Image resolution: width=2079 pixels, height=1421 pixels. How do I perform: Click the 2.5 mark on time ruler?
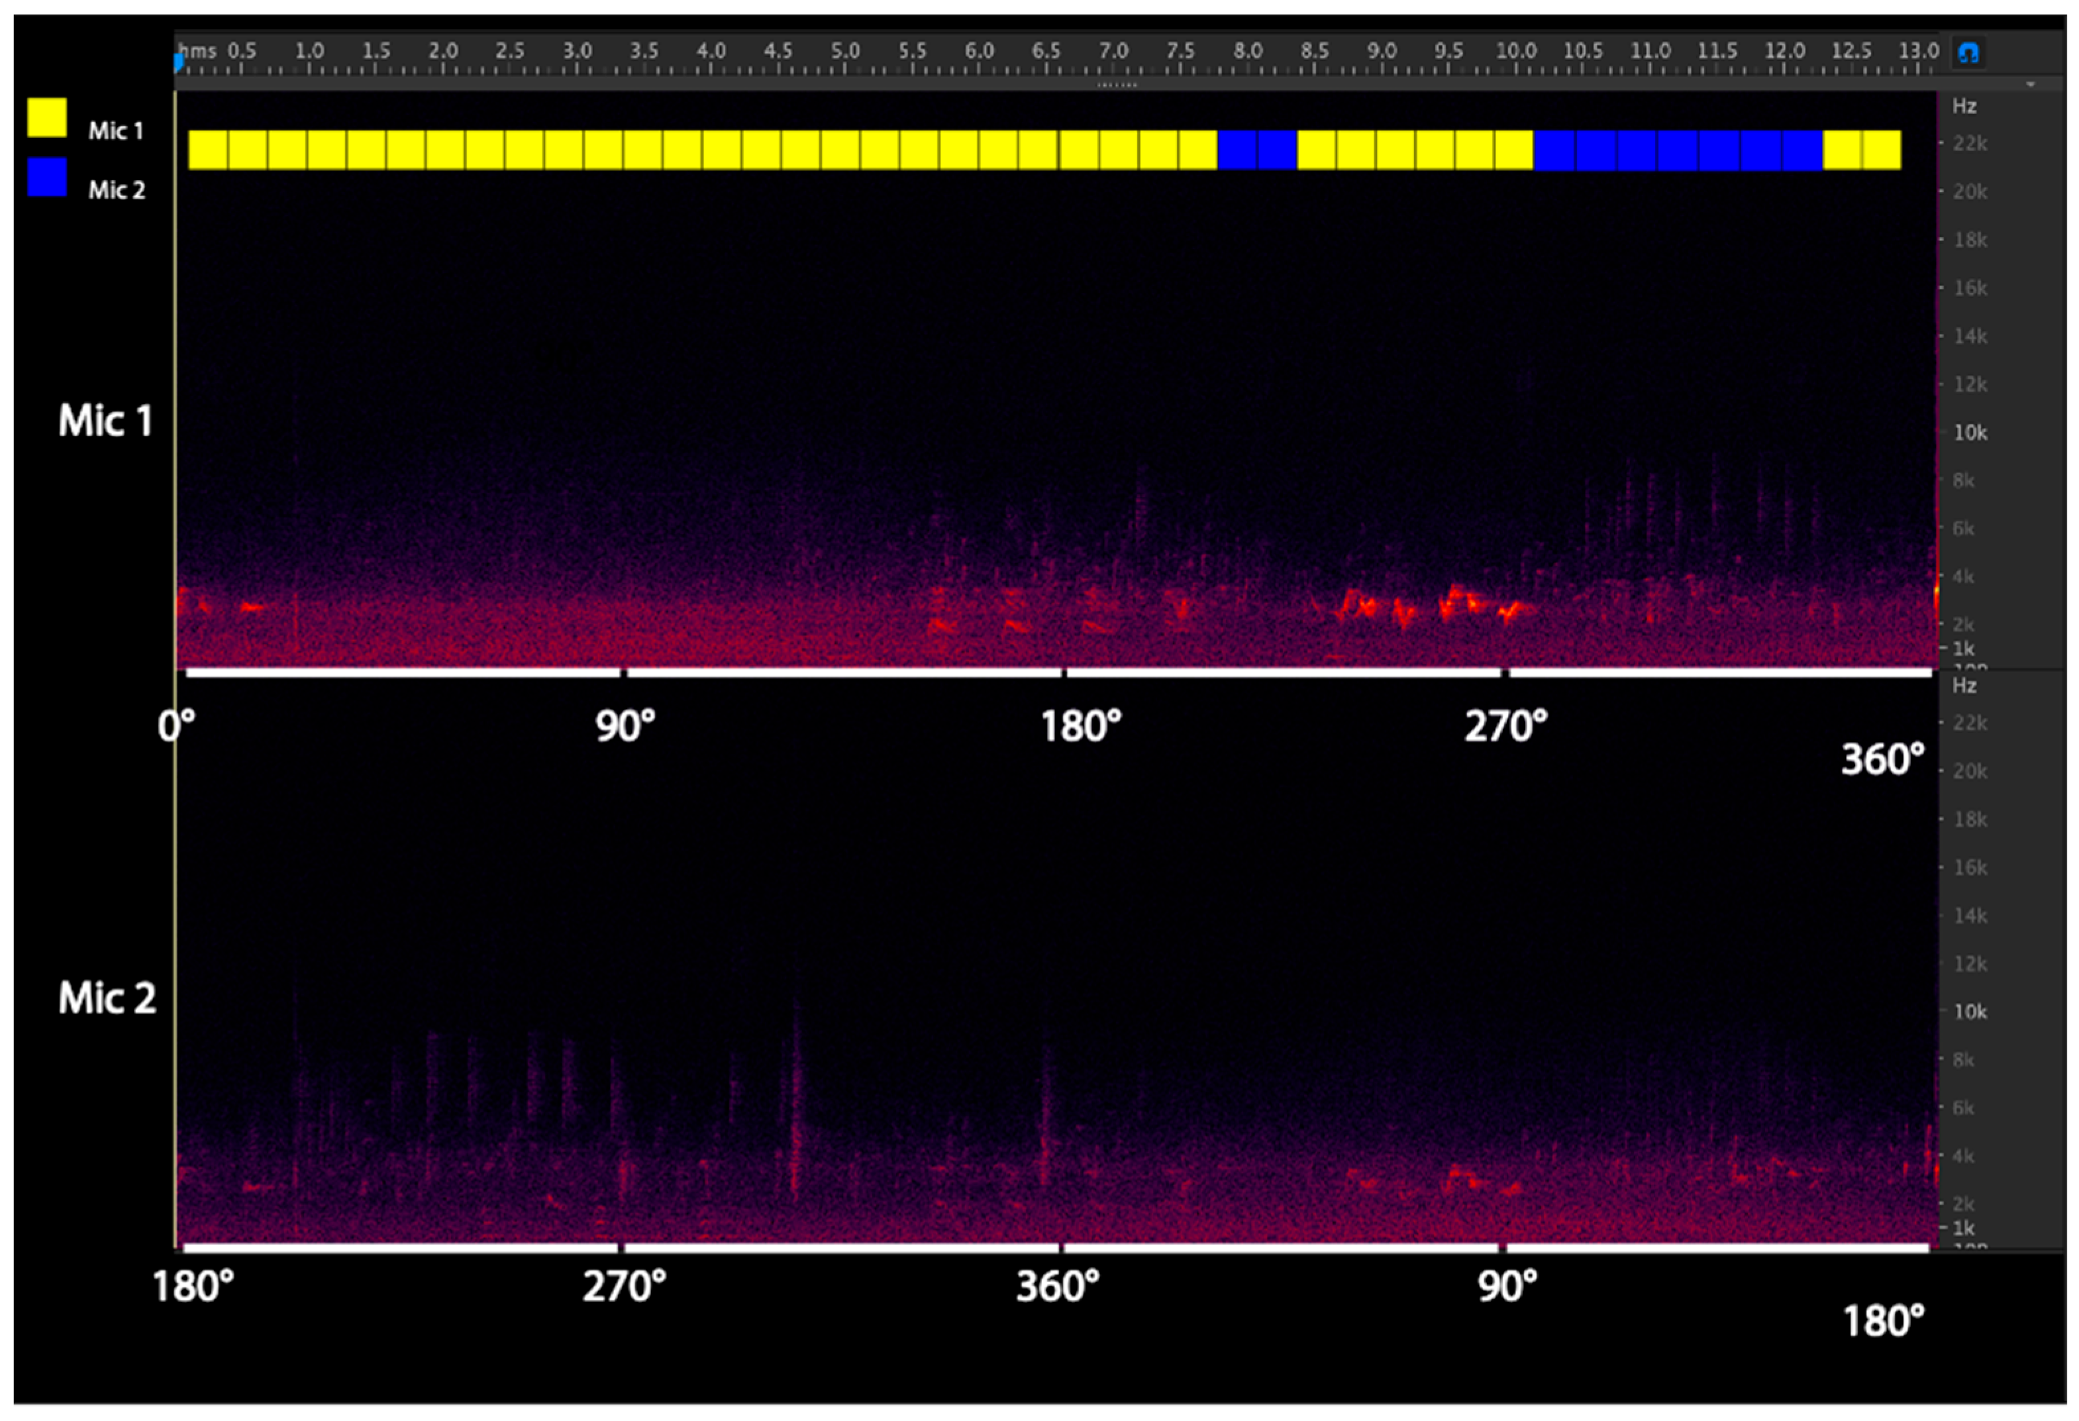[x=509, y=52]
